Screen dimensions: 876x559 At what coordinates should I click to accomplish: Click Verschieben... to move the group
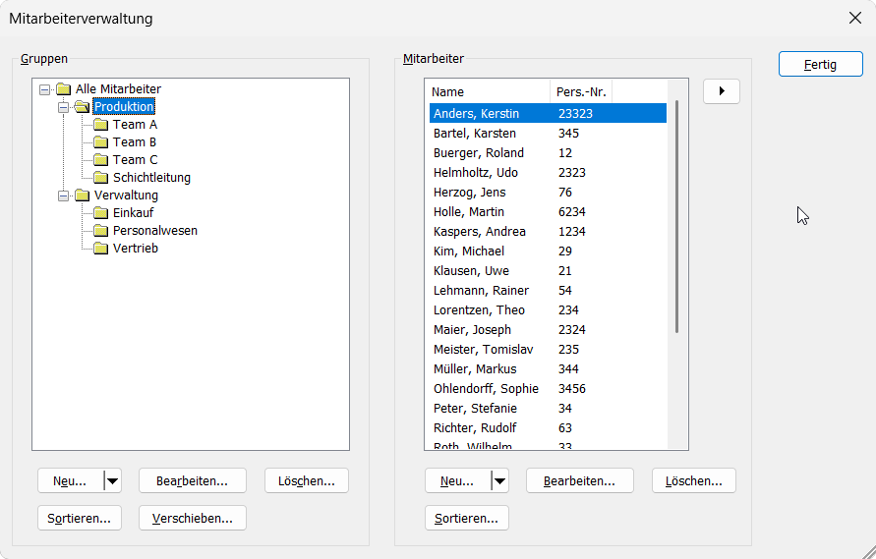(192, 519)
